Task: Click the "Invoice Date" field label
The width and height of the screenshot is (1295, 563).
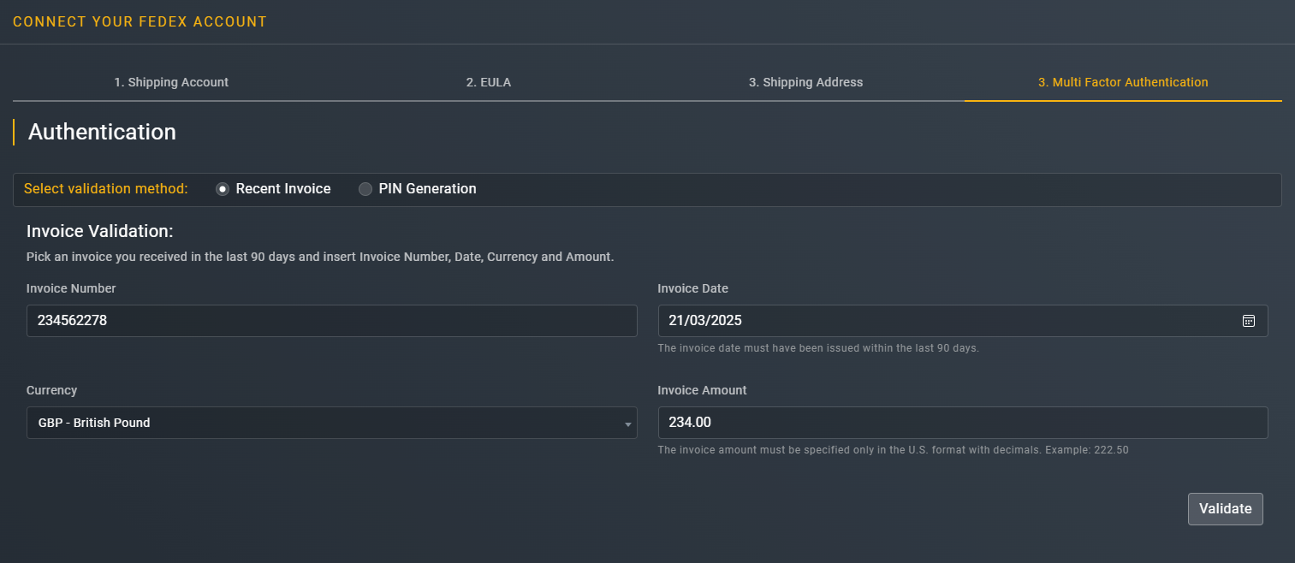Action: click(692, 288)
